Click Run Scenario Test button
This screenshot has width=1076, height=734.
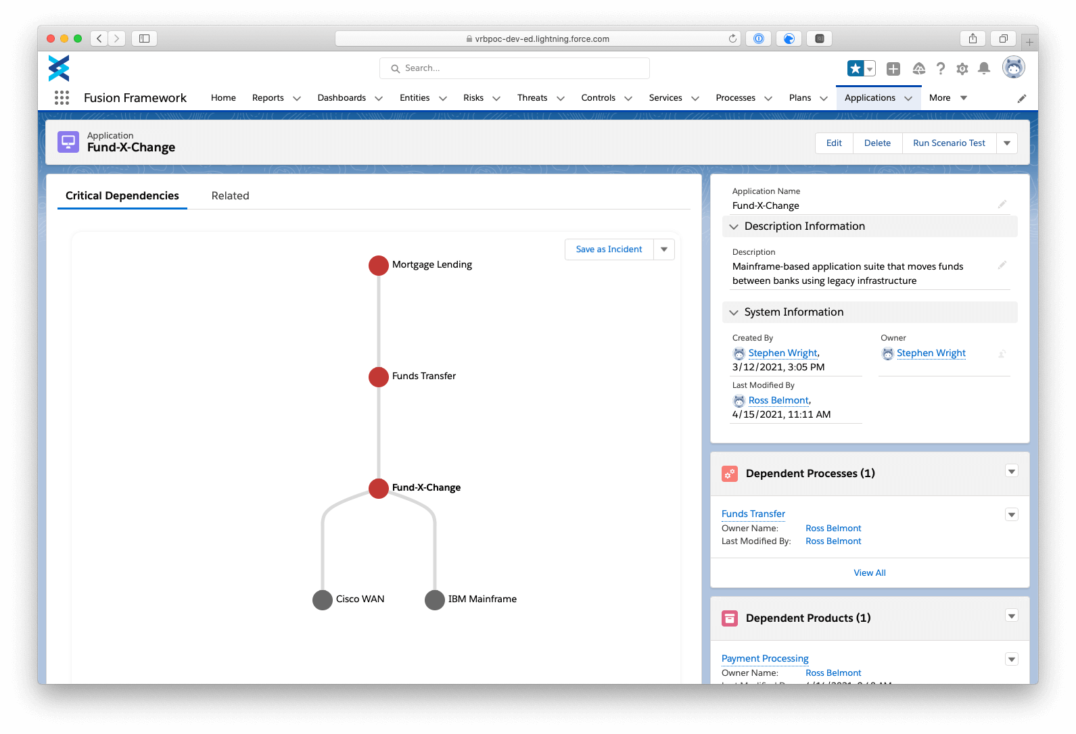point(949,143)
